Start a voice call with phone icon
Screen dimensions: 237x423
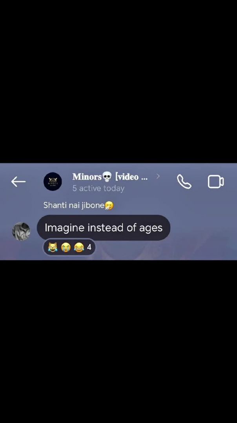(x=184, y=182)
